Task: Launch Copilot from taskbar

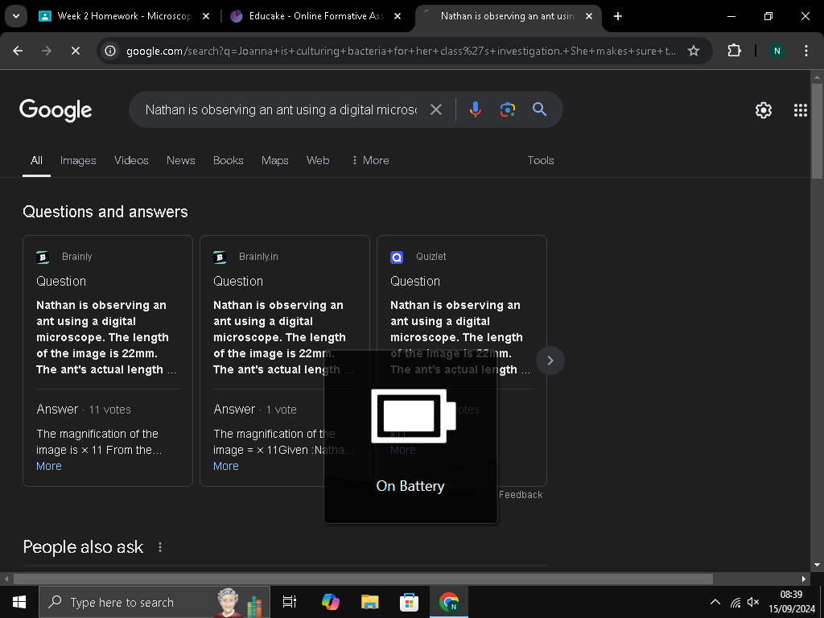Action: 331,602
